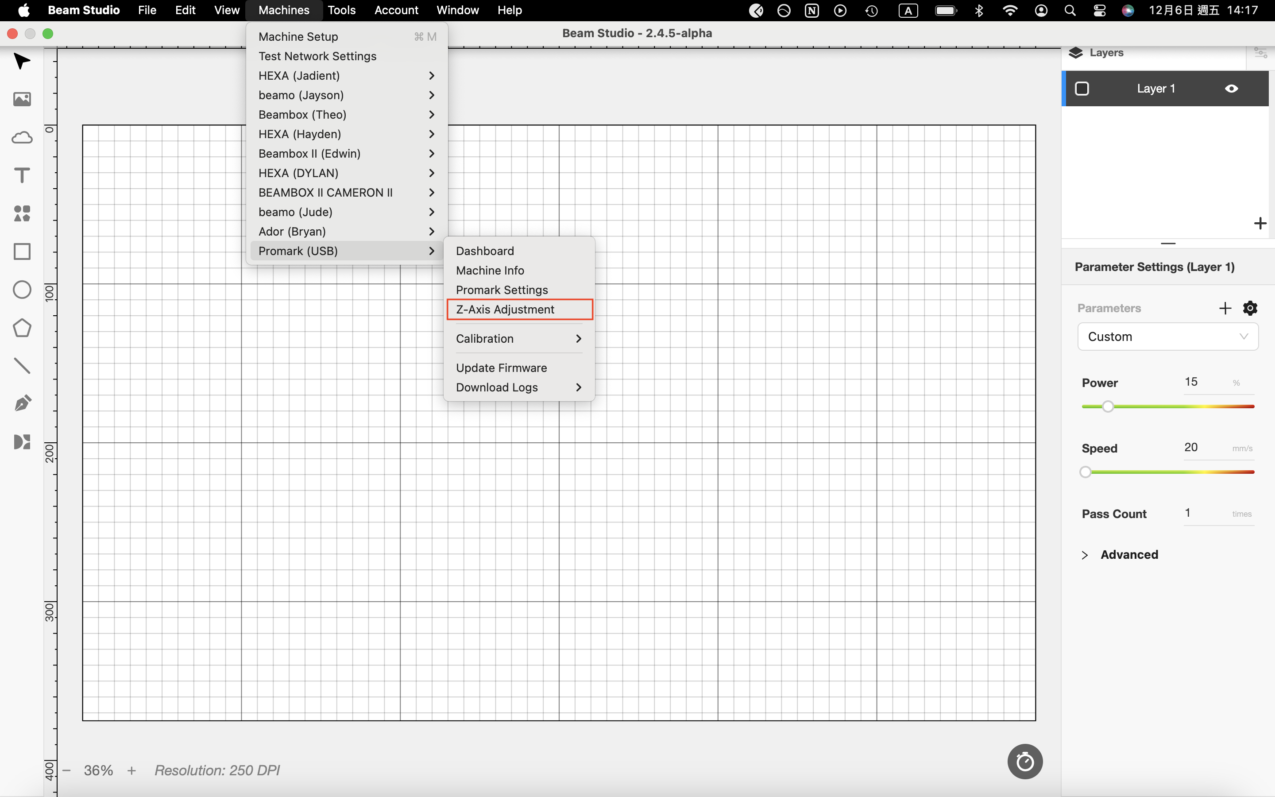The image size is (1275, 797).
Task: Expand the Ador (Bryan) submenu
Action: 347,232
